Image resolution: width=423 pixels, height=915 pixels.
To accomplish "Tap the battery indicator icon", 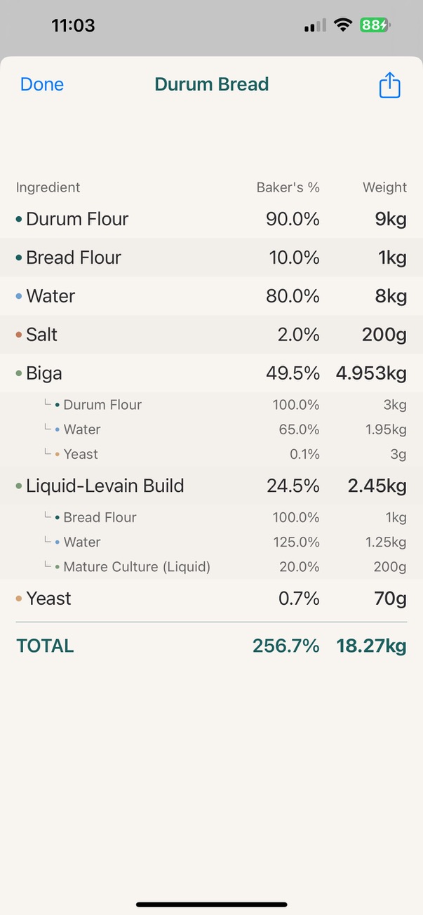I will click(375, 26).
